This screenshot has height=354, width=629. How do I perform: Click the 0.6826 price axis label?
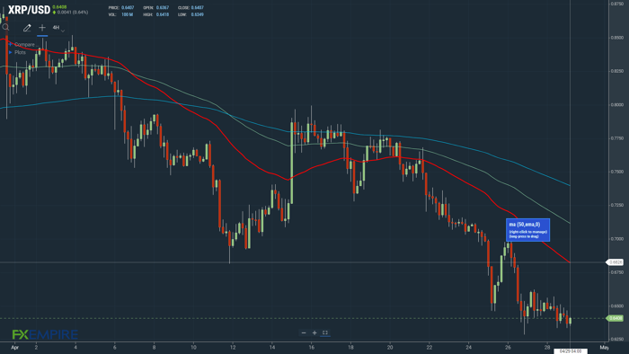coord(616,262)
